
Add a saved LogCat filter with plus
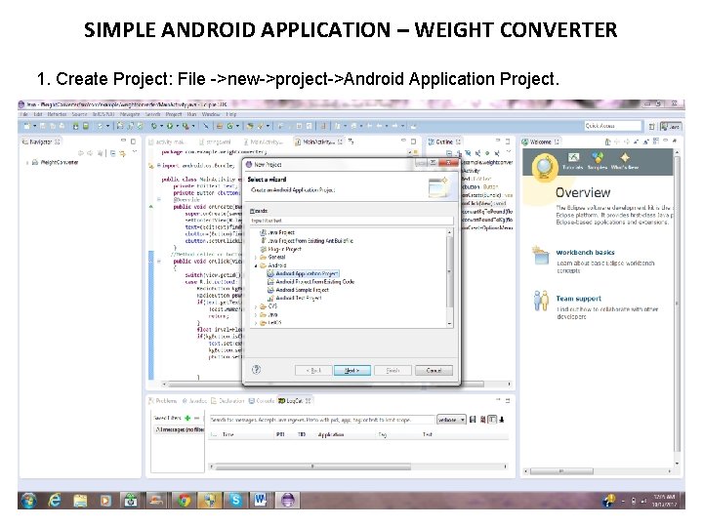tap(187, 418)
